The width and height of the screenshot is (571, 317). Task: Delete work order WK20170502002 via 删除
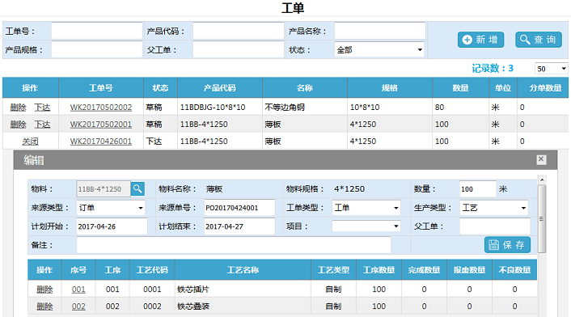tap(19, 108)
